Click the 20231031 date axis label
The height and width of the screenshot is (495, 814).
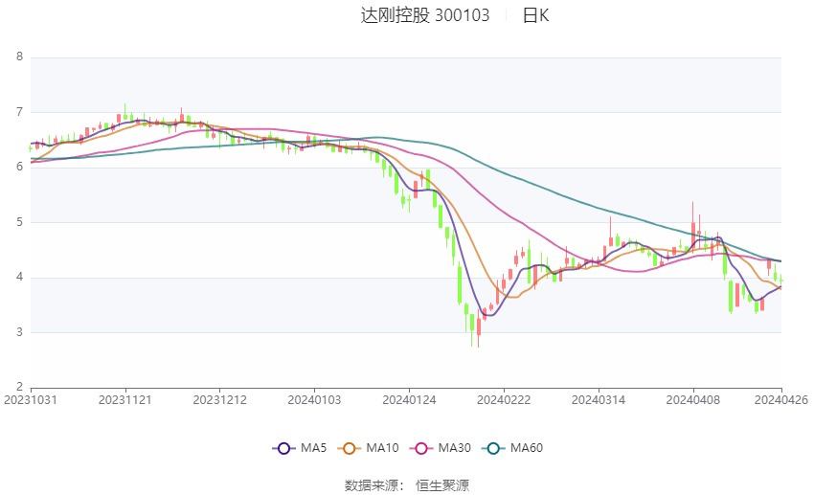pyautogui.click(x=31, y=399)
